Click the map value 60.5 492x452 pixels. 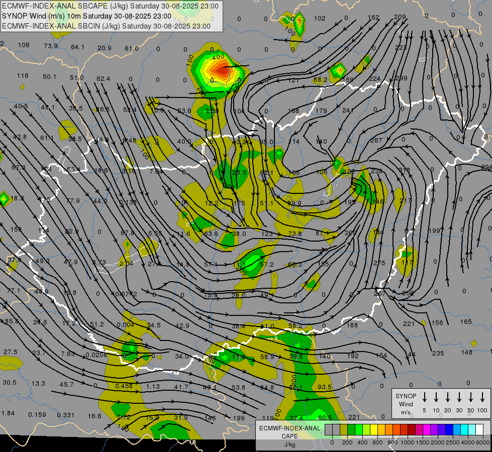[325, 417]
